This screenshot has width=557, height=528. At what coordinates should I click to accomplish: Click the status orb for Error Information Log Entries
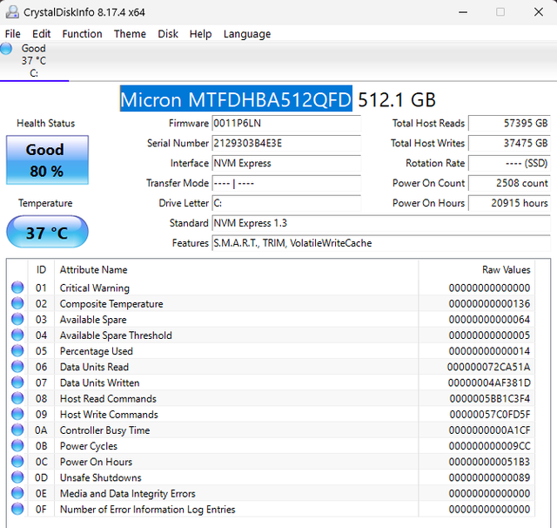point(17,509)
